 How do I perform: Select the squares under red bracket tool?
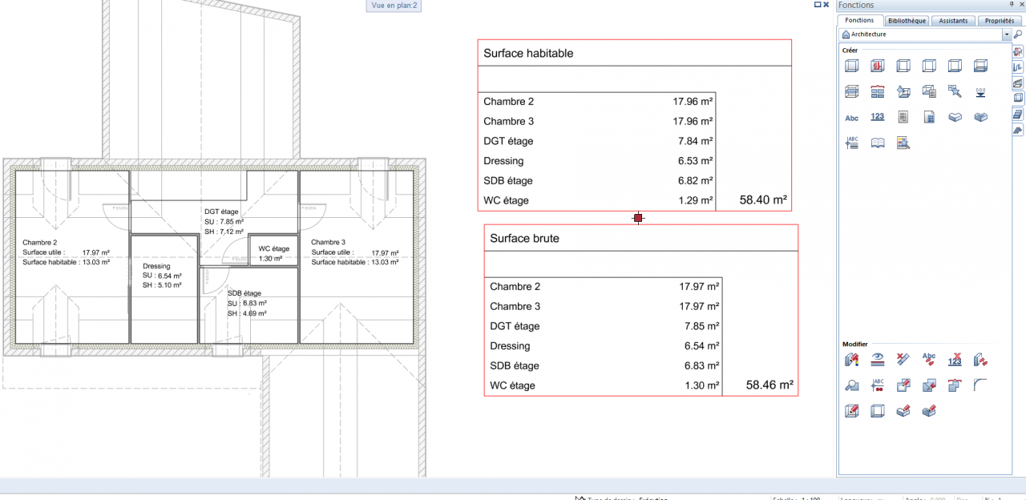click(x=955, y=385)
